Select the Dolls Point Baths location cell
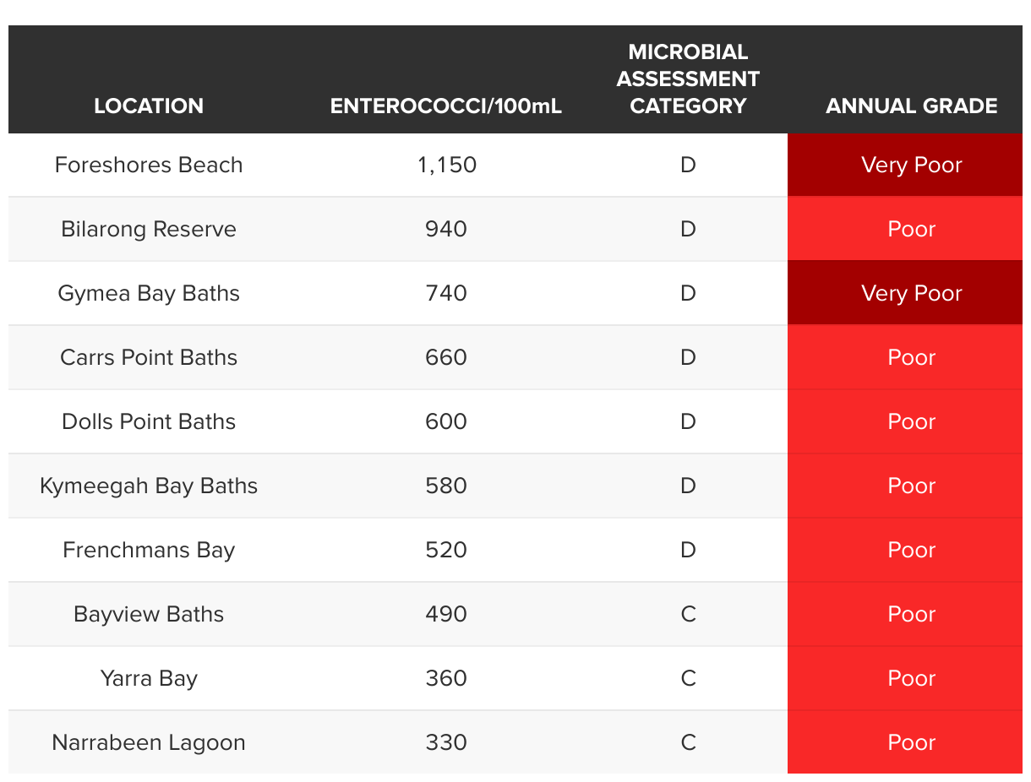The height and width of the screenshot is (782, 1031). coord(149,421)
